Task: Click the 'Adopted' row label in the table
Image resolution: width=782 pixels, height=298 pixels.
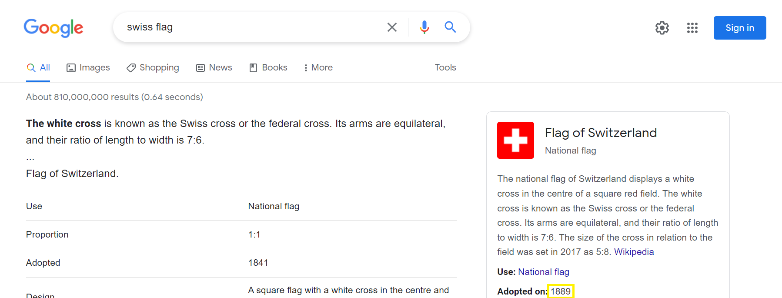Action: 43,263
